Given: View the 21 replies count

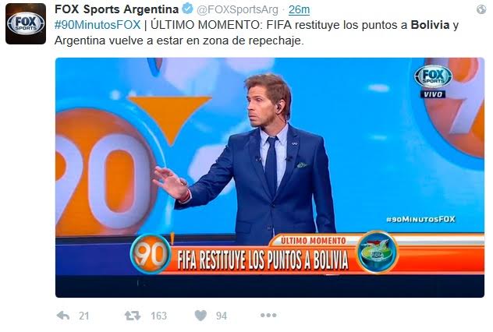Looking at the screenshot, I should coord(84,316).
